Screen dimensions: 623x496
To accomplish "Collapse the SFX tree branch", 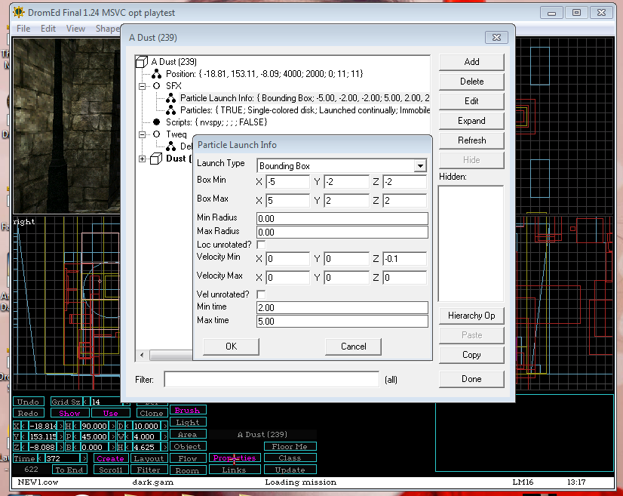I will [x=142, y=86].
